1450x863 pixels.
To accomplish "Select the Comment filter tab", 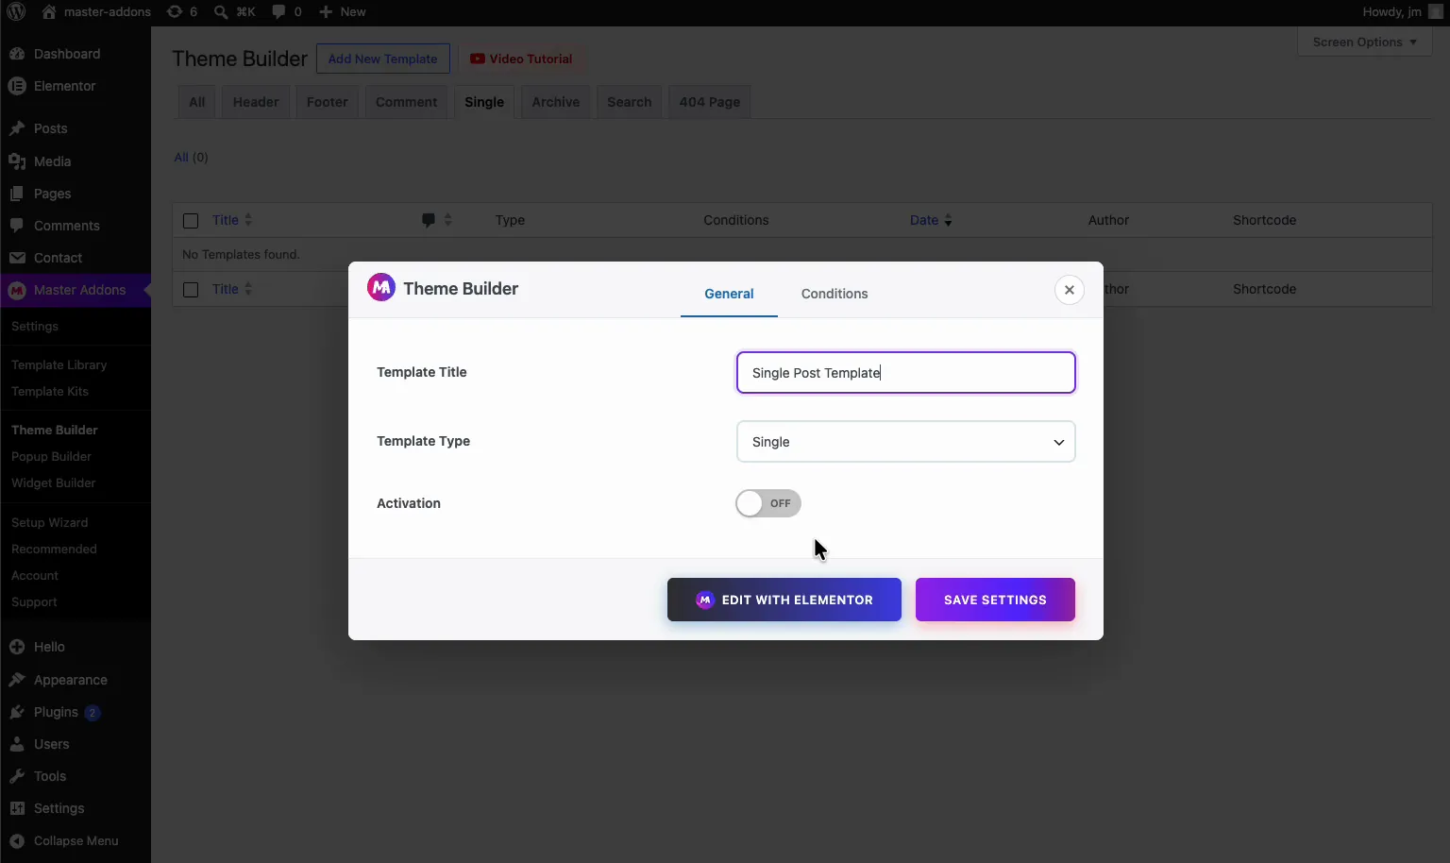I will pos(406,102).
